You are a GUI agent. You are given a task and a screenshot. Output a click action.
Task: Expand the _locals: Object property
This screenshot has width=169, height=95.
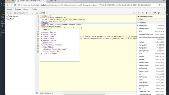tap(41, 39)
